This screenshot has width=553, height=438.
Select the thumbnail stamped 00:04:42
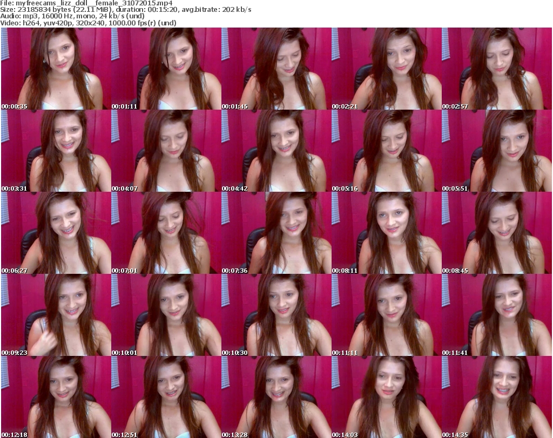276,151
